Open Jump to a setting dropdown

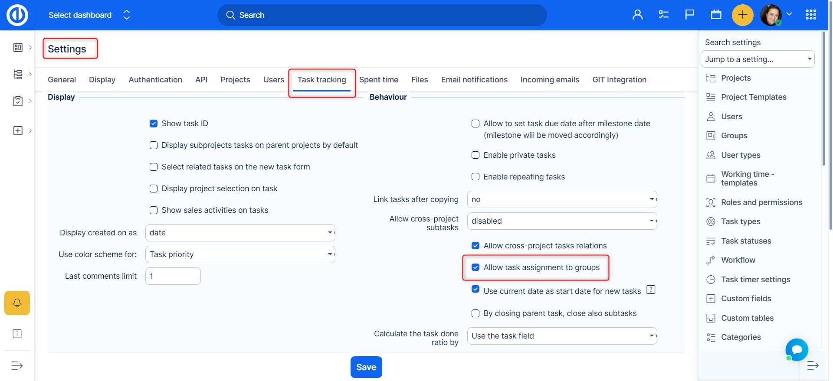757,59
